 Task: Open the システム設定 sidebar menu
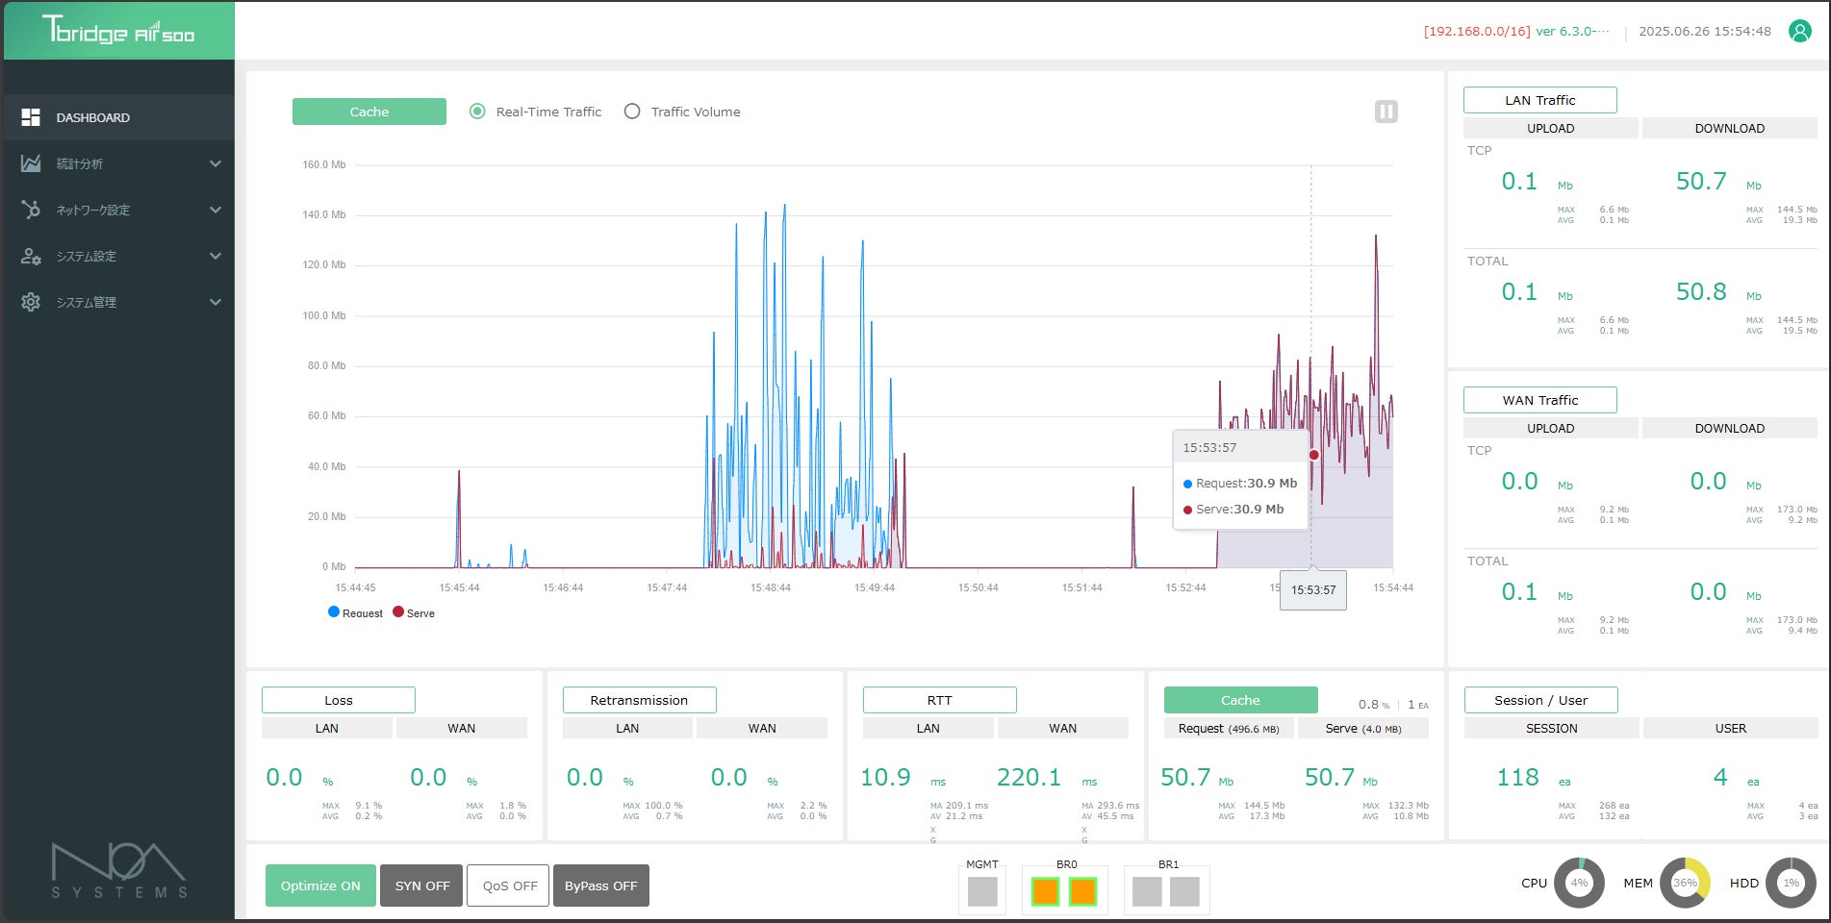87,256
